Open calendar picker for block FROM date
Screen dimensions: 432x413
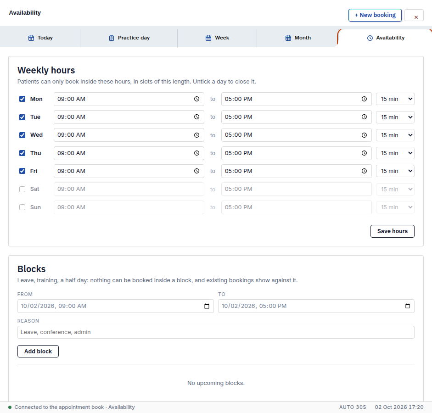point(207,306)
